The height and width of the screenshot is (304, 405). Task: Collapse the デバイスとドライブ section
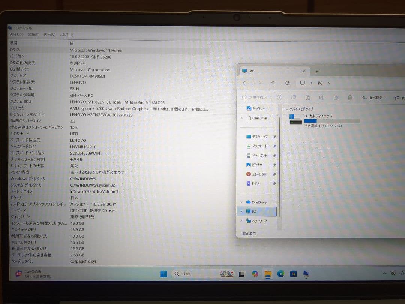coord(286,108)
